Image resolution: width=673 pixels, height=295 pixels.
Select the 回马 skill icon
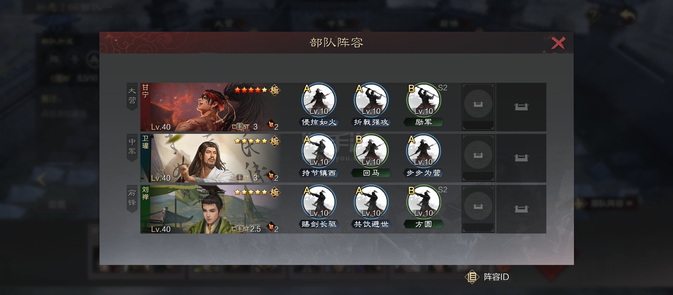click(x=371, y=151)
